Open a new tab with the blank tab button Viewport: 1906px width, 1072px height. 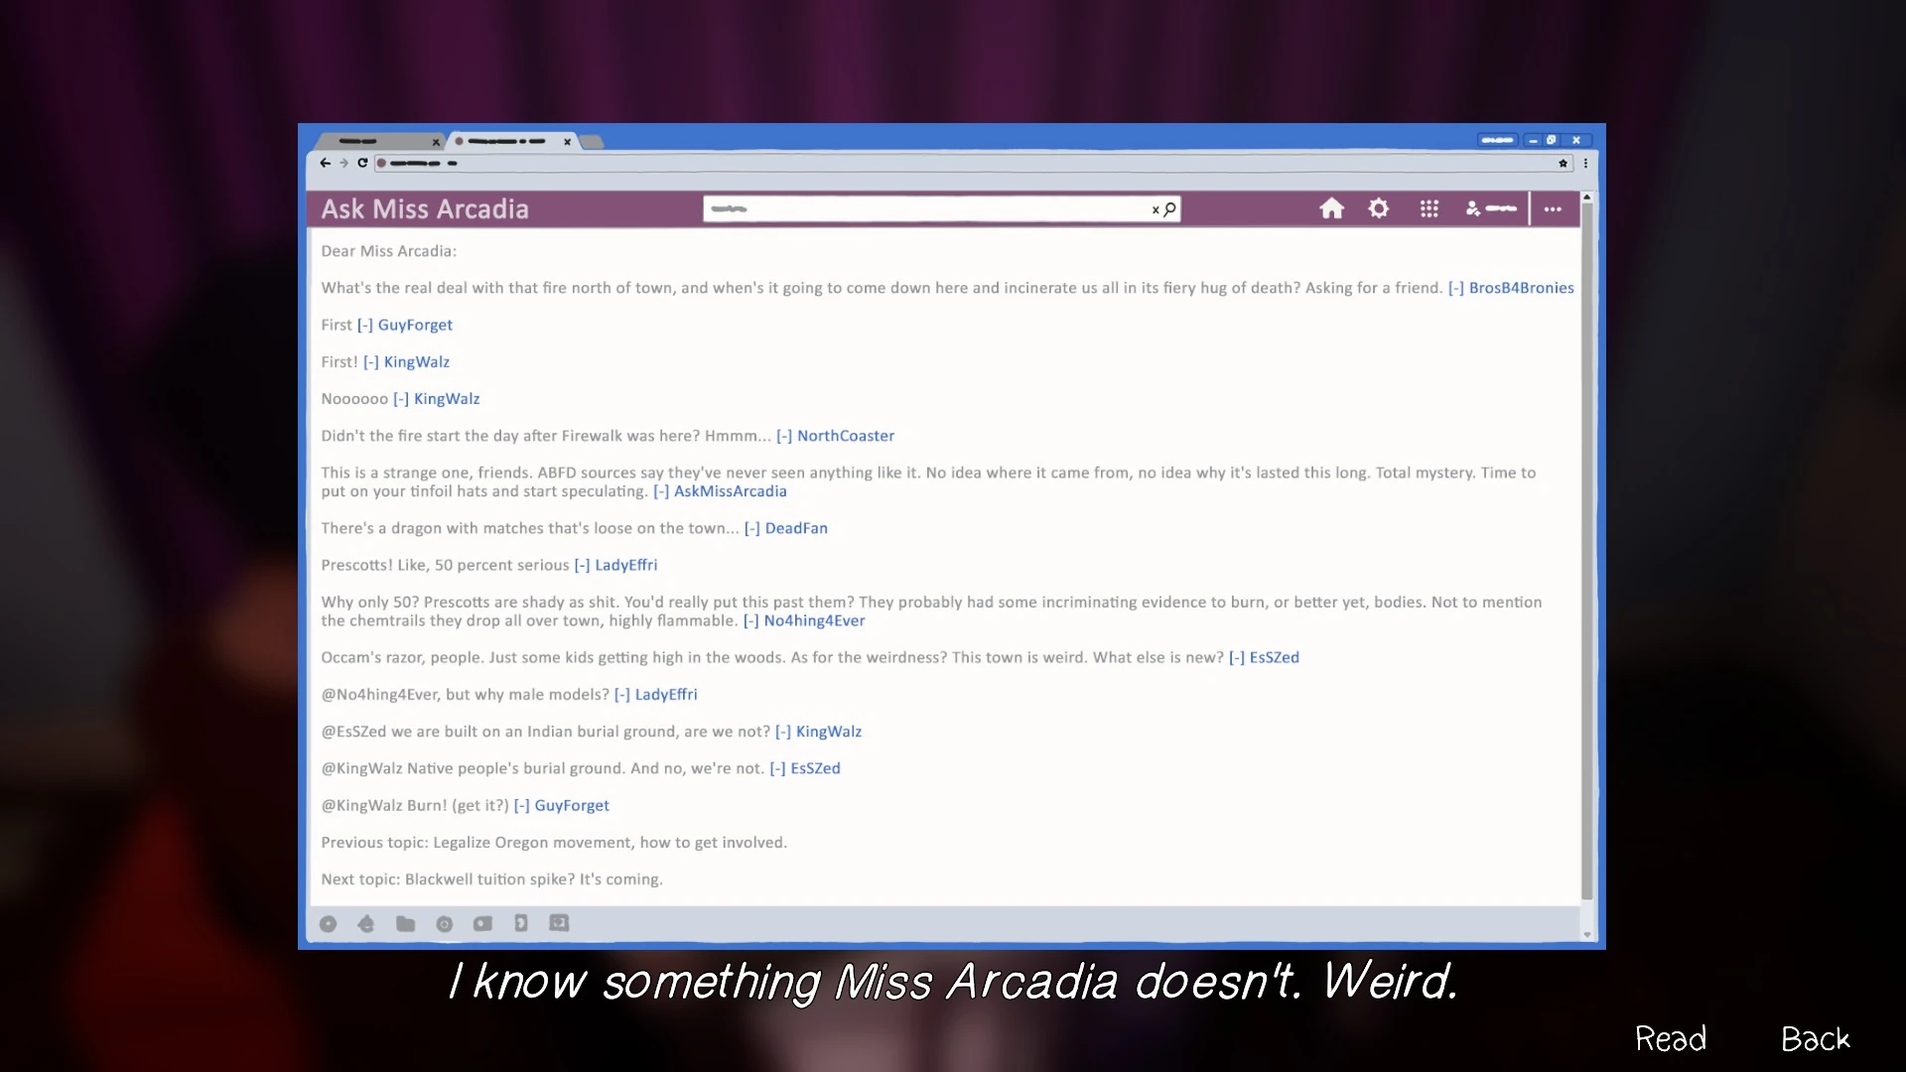[592, 142]
